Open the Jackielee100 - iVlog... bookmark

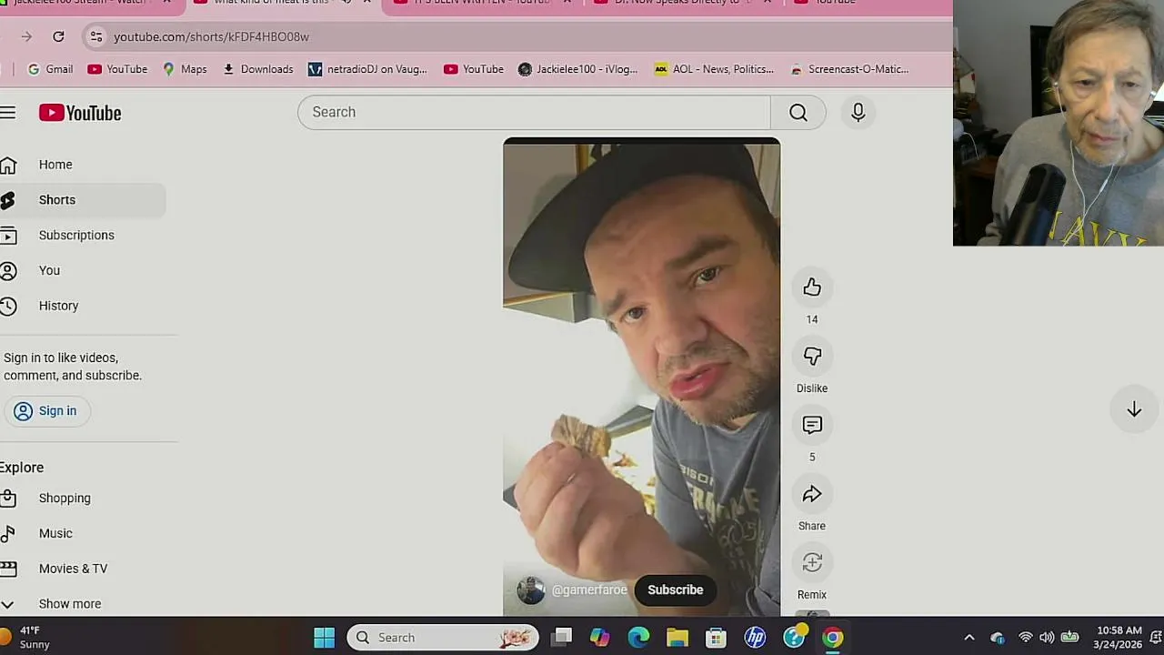[x=578, y=69]
